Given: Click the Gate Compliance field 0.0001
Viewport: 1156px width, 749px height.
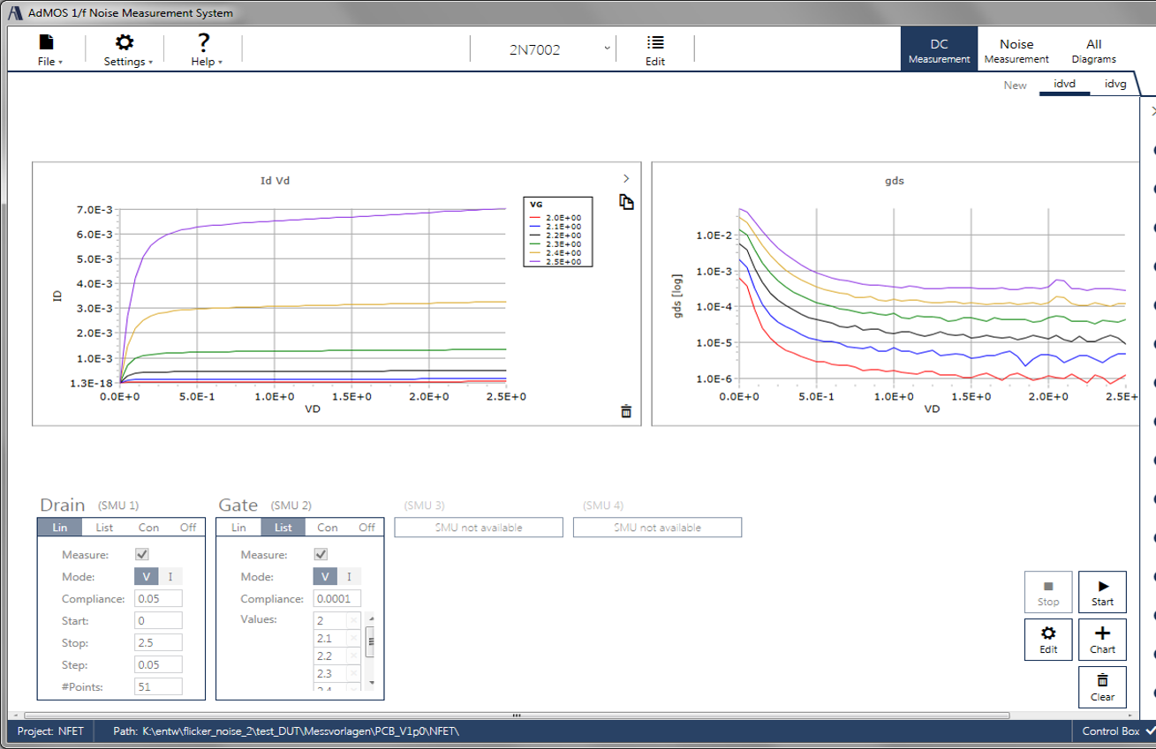Looking at the screenshot, I should tap(338, 599).
